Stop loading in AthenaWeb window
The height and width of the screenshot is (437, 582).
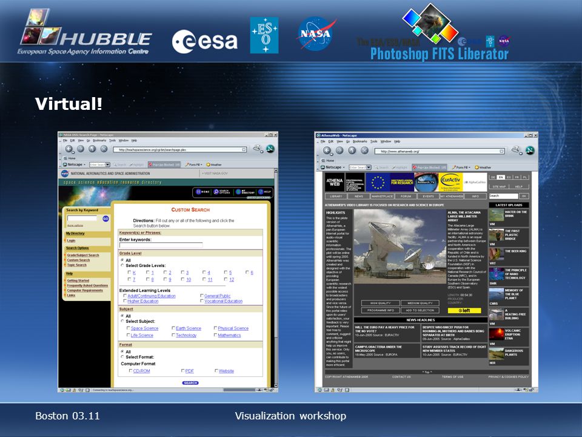click(x=365, y=151)
